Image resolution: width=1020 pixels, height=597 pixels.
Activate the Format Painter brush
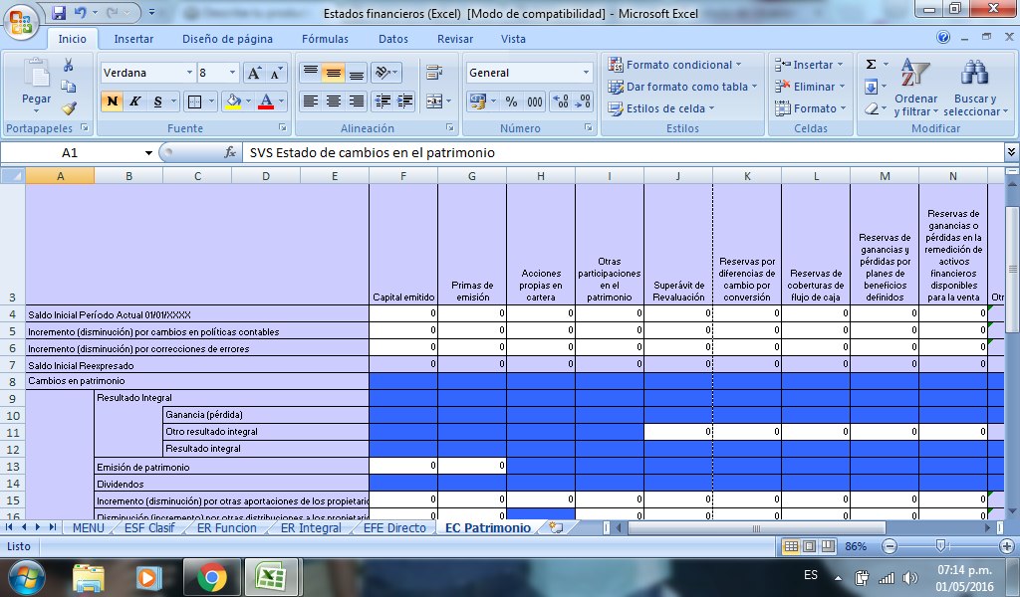coord(69,107)
